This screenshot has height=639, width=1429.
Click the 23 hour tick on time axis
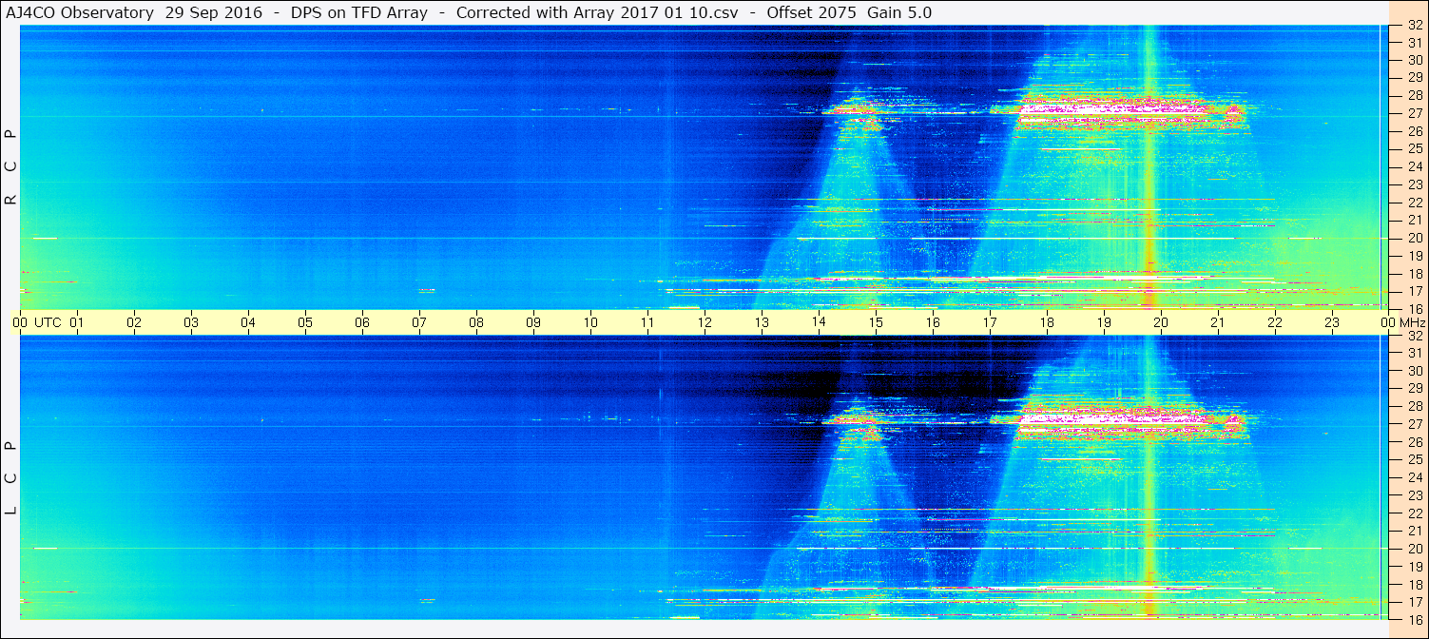click(1332, 322)
